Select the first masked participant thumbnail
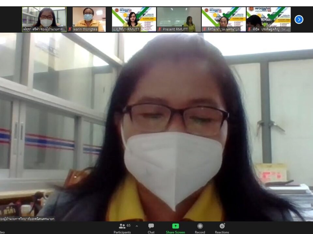Screen dimensions: 313x234 (x=44, y=19)
